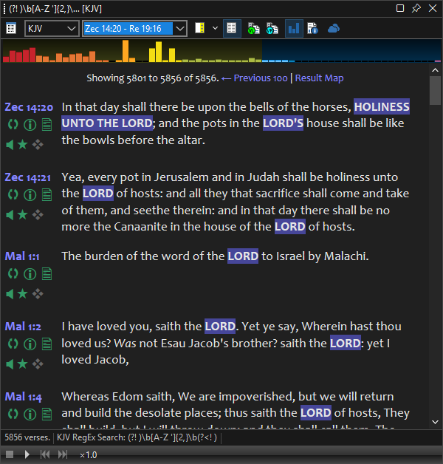This screenshot has height=464, width=443.
Task: Click the sync icon under Mal 1:4
Action: [x=13, y=414]
